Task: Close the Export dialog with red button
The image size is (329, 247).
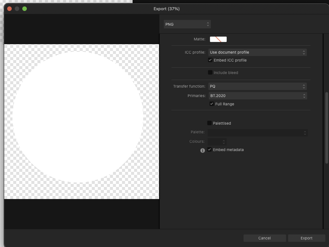Action: 9,9
